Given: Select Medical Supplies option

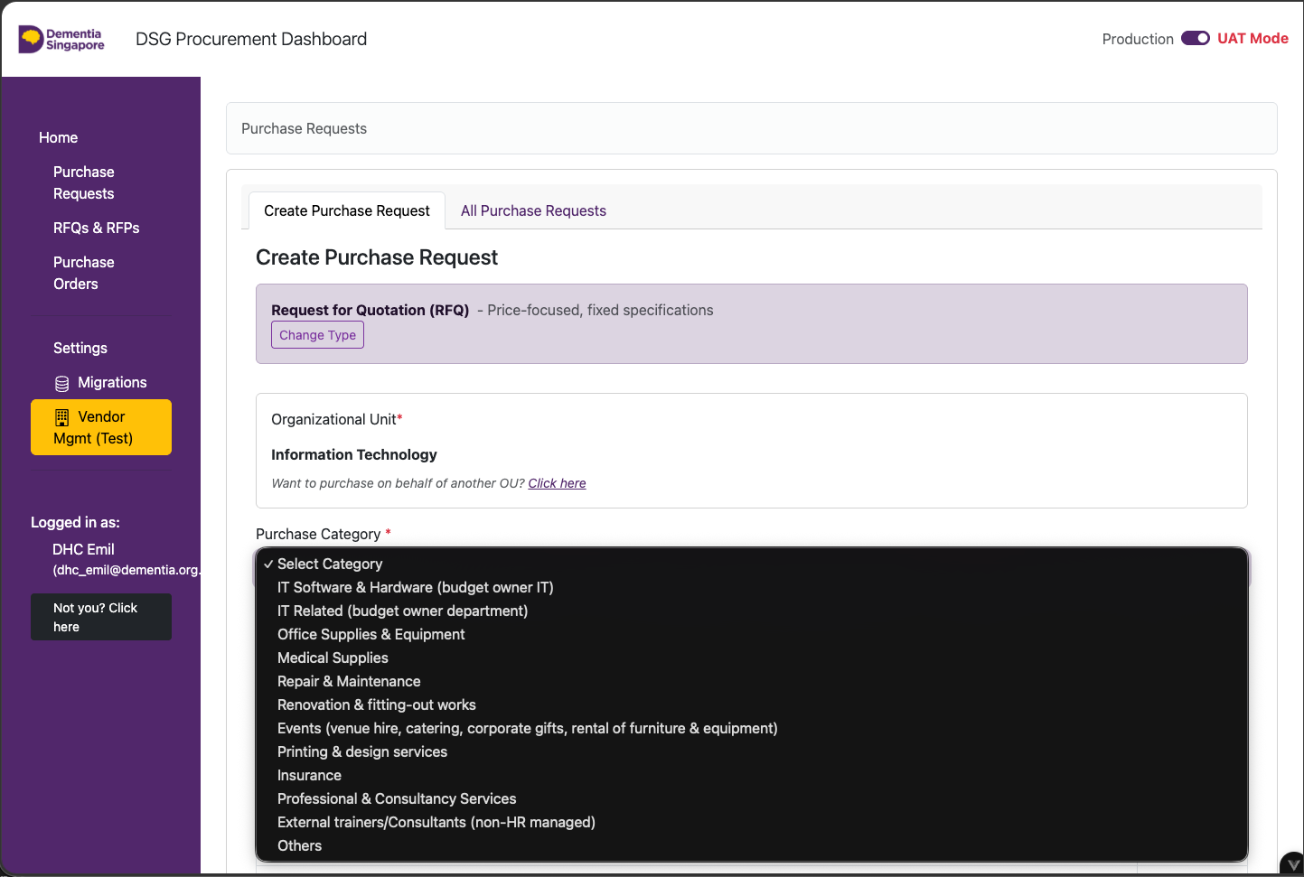Looking at the screenshot, I should 752,658.
